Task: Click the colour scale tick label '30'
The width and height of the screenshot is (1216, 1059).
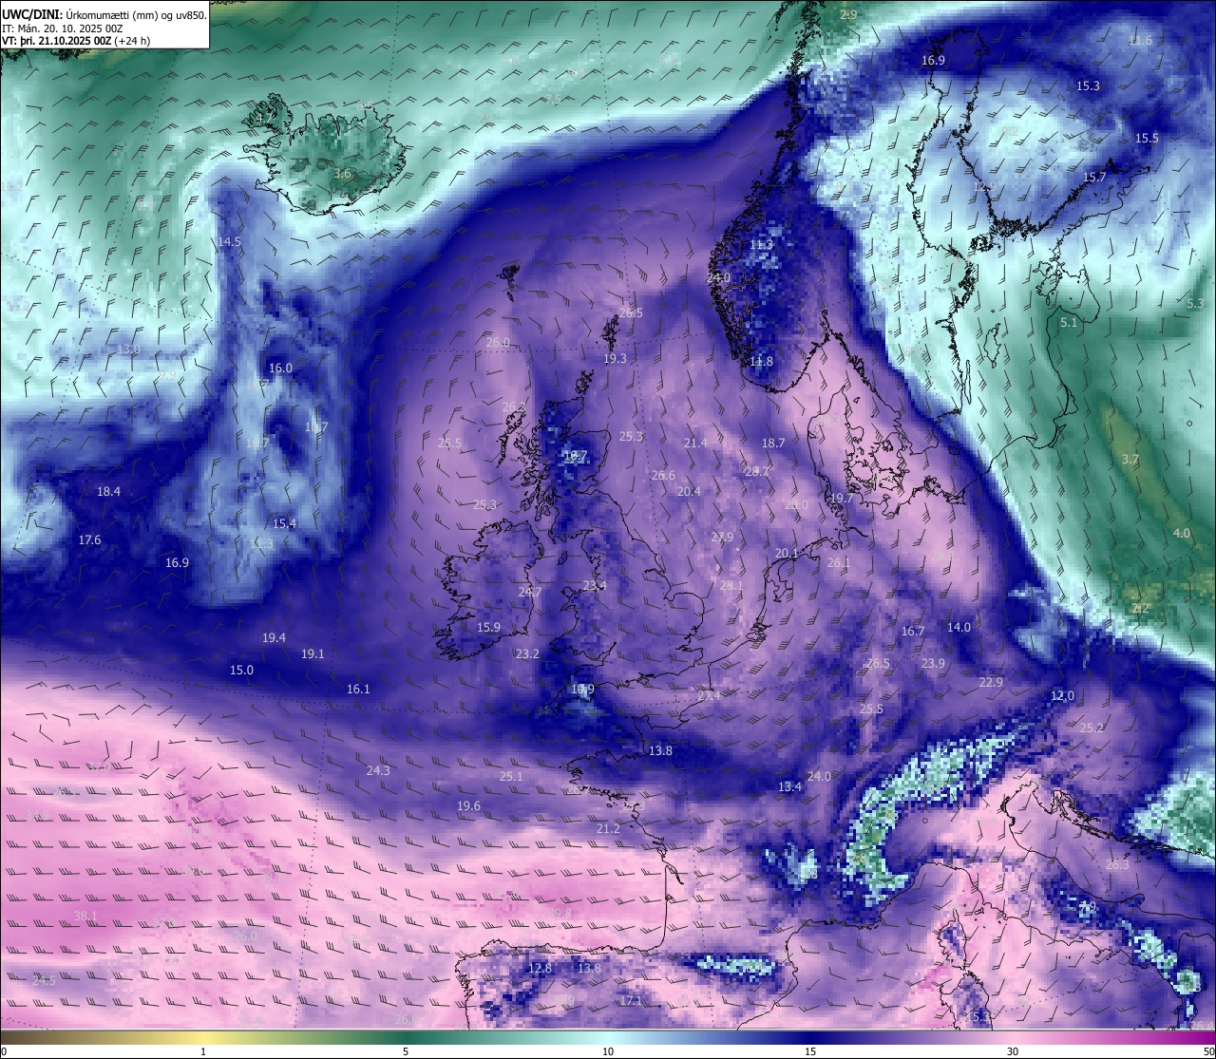Action: click(1013, 1051)
